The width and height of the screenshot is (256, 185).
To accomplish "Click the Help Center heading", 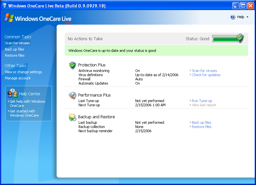I will (29, 94).
